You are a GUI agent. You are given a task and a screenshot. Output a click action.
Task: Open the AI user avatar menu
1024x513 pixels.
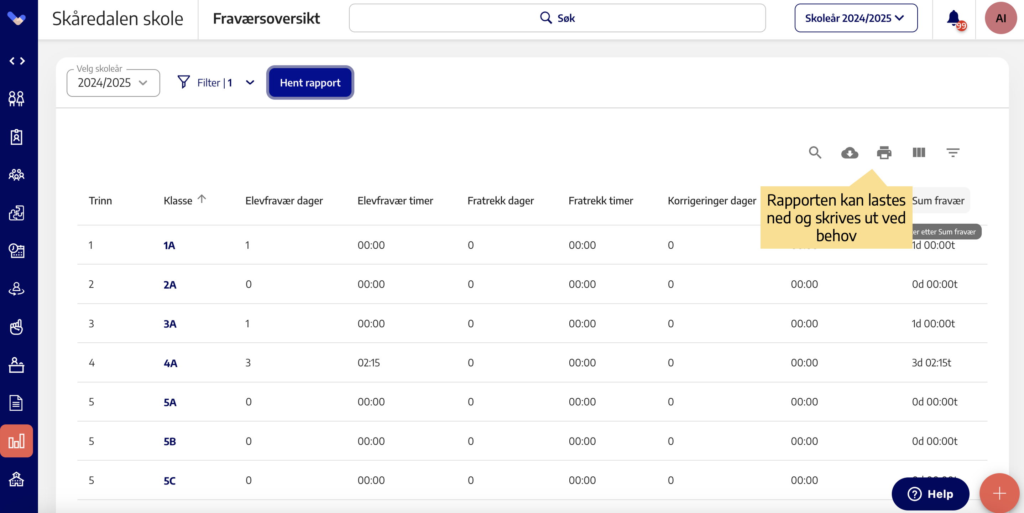pos(1000,18)
